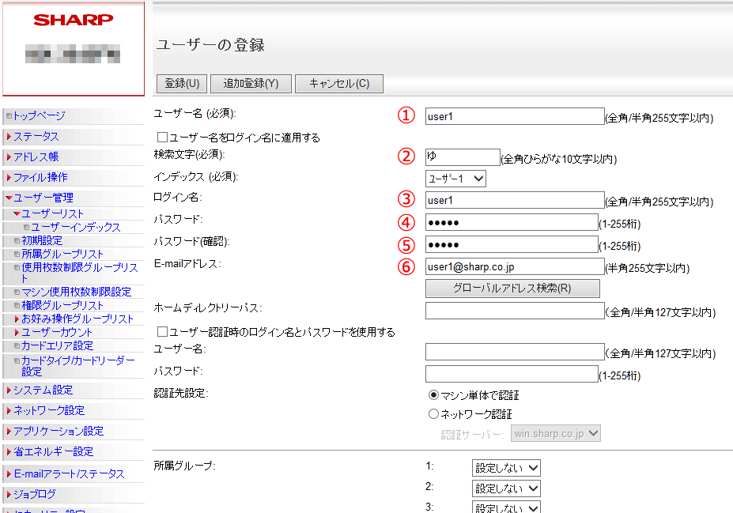Image resolution: width=733 pixels, height=513 pixels.
Task: Click the 登録(U) button
Action: click(x=182, y=84)
